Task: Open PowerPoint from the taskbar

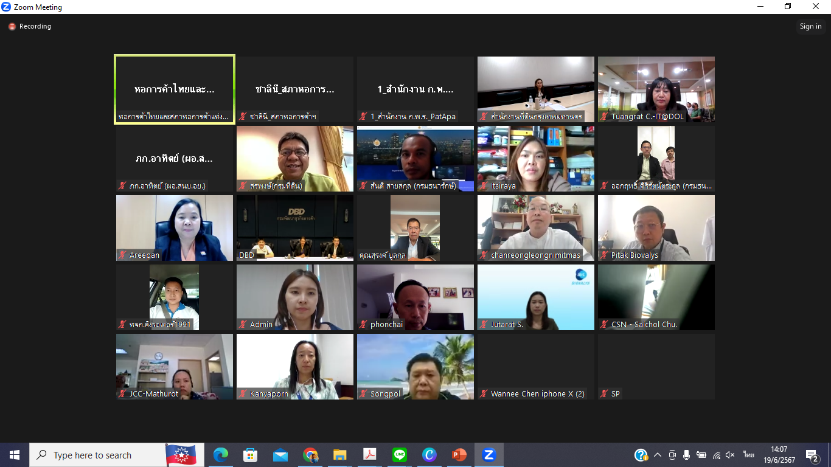Action: click(x=459, y=455)
